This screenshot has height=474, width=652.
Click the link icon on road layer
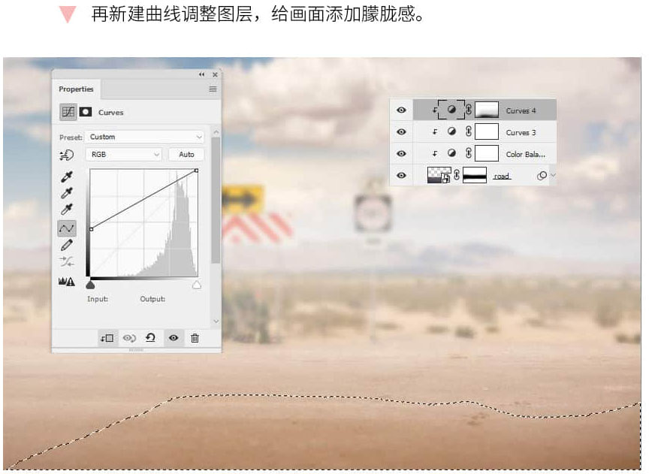pos(457,175)
